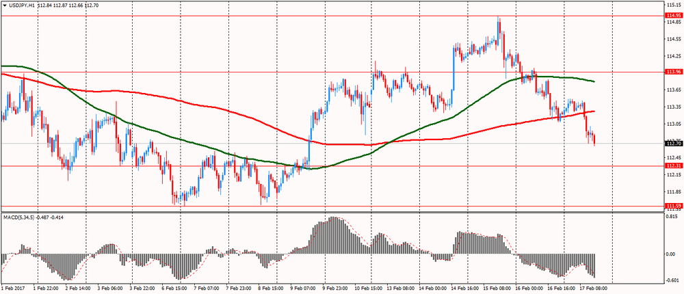Select the 113.96 red price label
This screenshot has width=684, height=294.
673,72
